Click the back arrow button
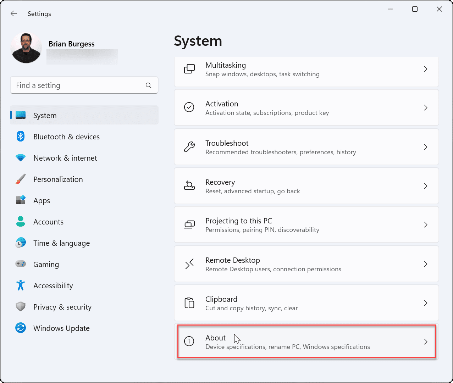Screen dimensions: 453x383 pyautogui.click(x=13, y=13)
